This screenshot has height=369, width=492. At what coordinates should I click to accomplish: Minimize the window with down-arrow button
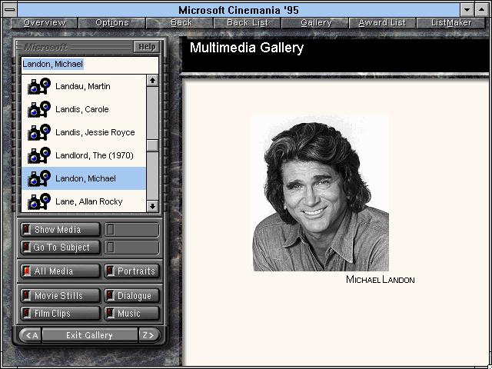pos(467,10)
